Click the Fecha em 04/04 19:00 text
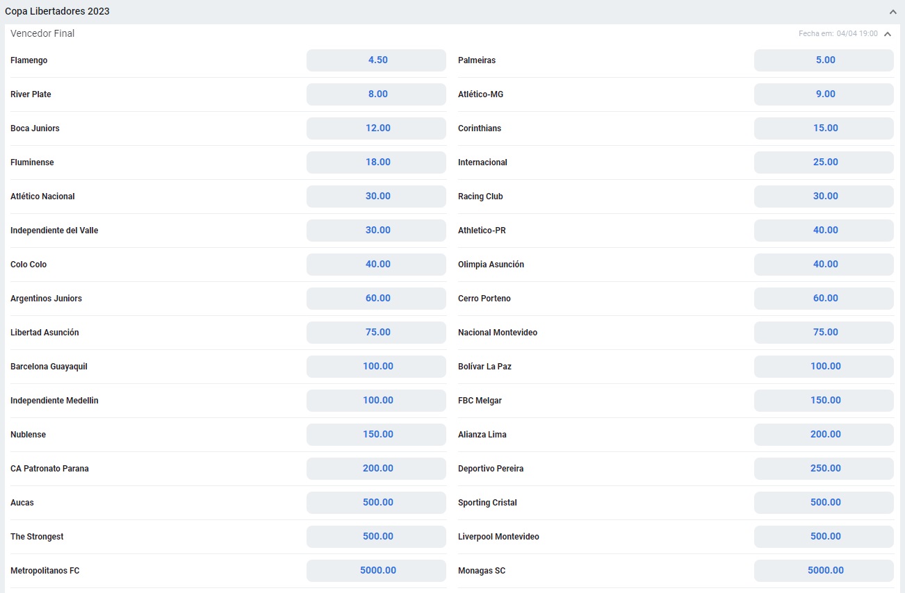Image resolution: width=905 pixels, height=593 pixels. [x=838, y=34]
